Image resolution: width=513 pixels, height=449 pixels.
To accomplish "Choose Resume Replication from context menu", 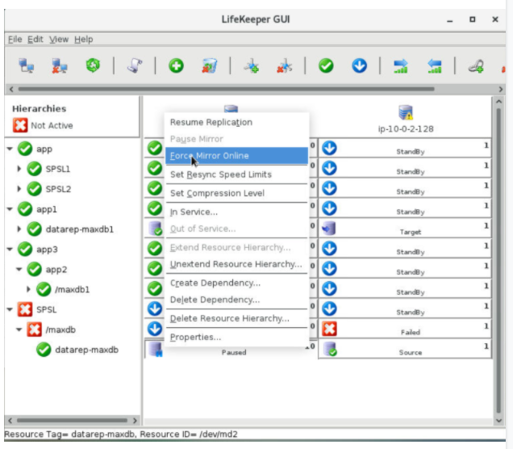I will click(x=236, y=122).
